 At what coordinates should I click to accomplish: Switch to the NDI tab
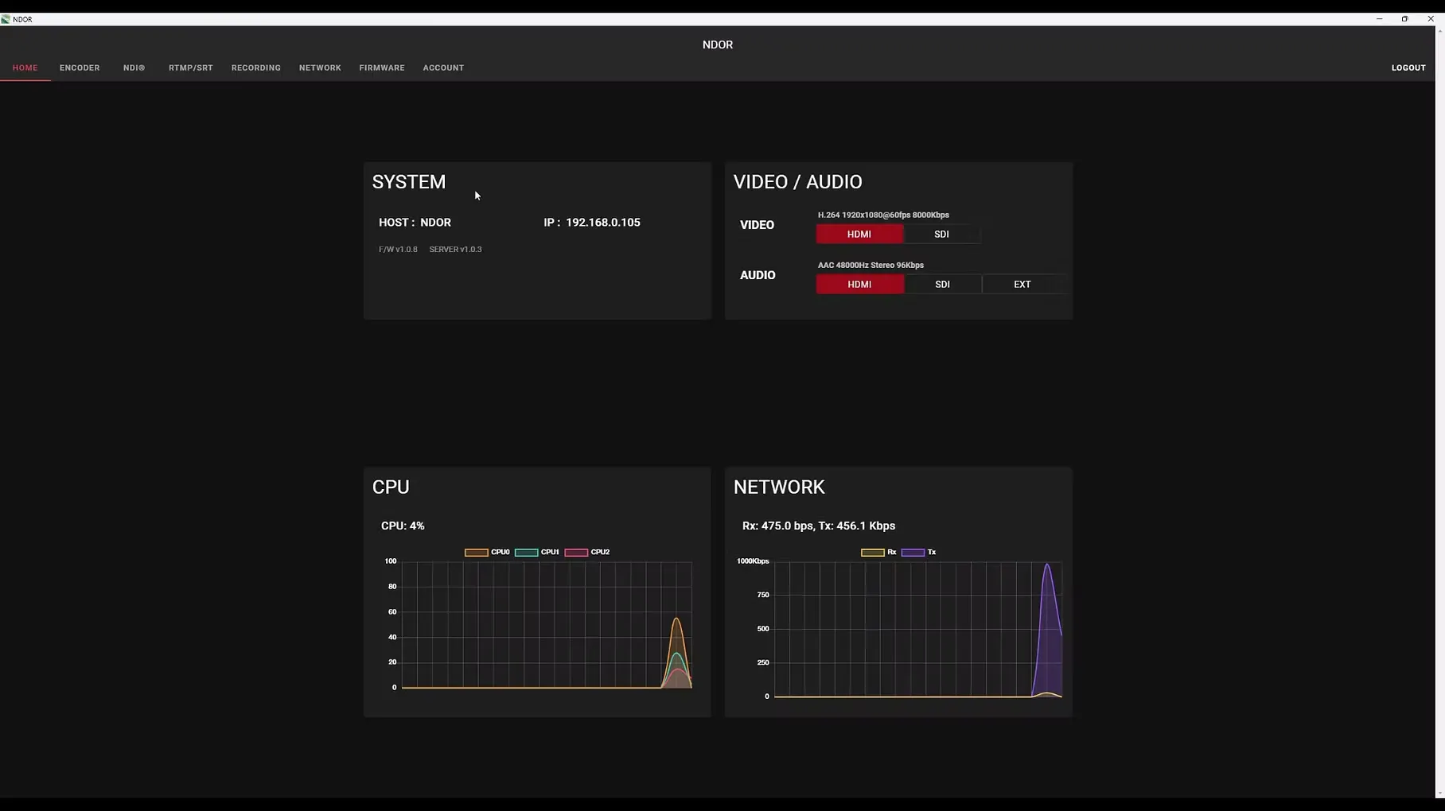tap(134, 68)
